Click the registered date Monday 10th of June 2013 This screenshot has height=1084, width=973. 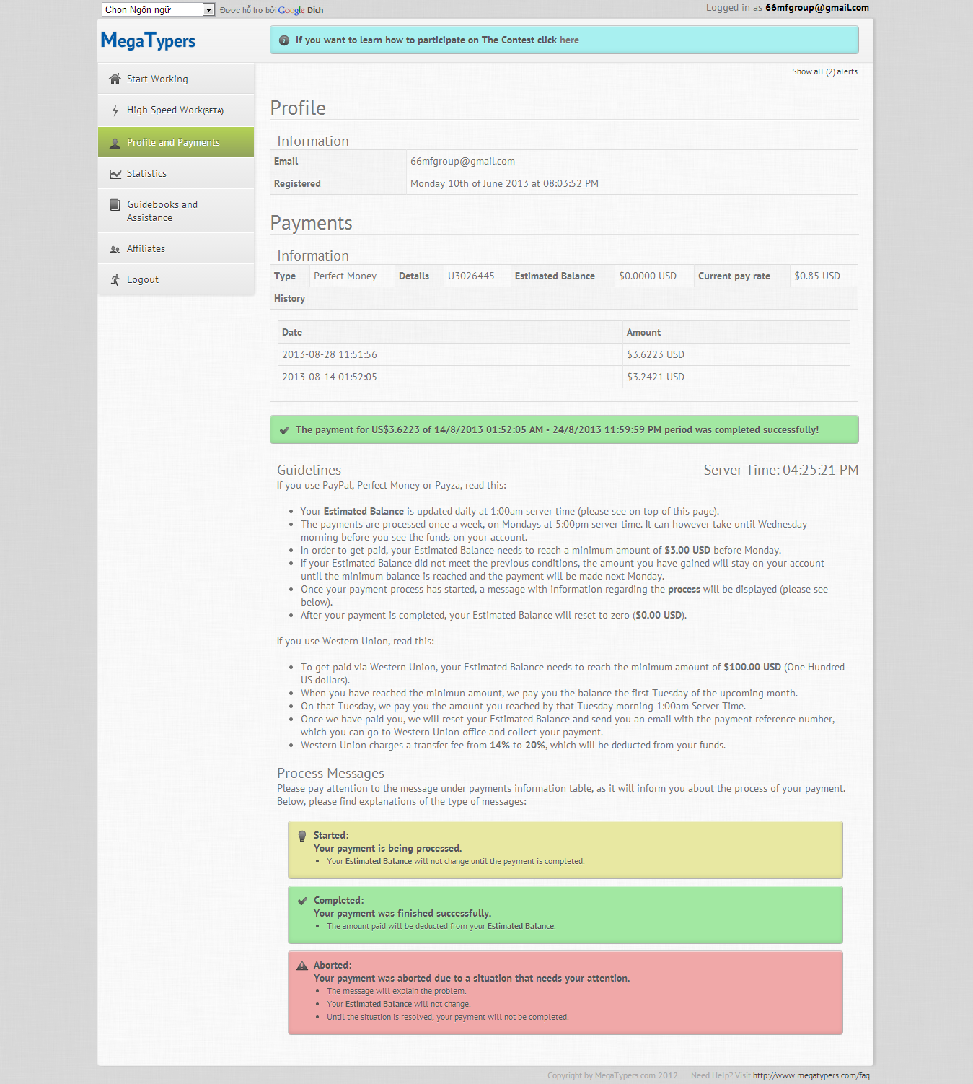click(x=504, y=183)
